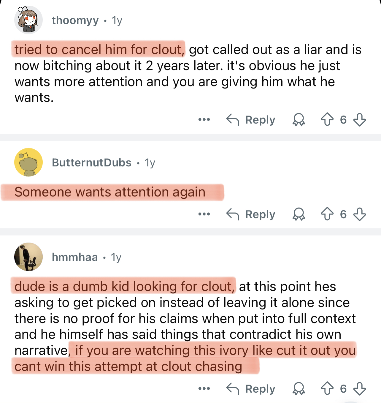Open more options on hmmhaa's comment
This screenshot has width=381, height=403.
click(x=204, y=388)
